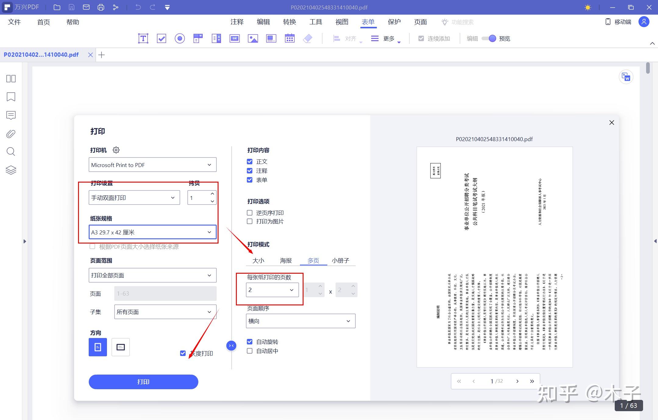Uncheck the 表单 print content checkbox
658x420 pixels.
[250, 180]
